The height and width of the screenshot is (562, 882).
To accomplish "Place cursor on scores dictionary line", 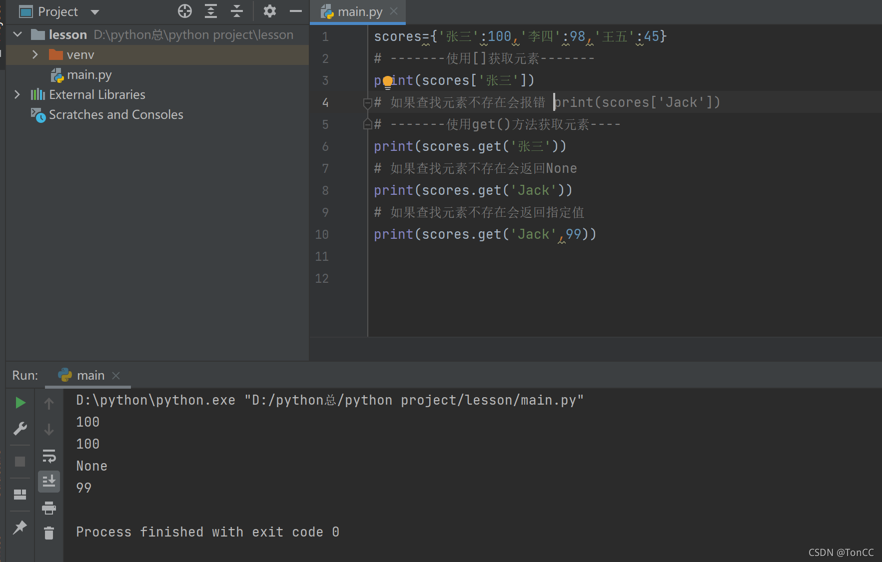I will pos(520,36).
